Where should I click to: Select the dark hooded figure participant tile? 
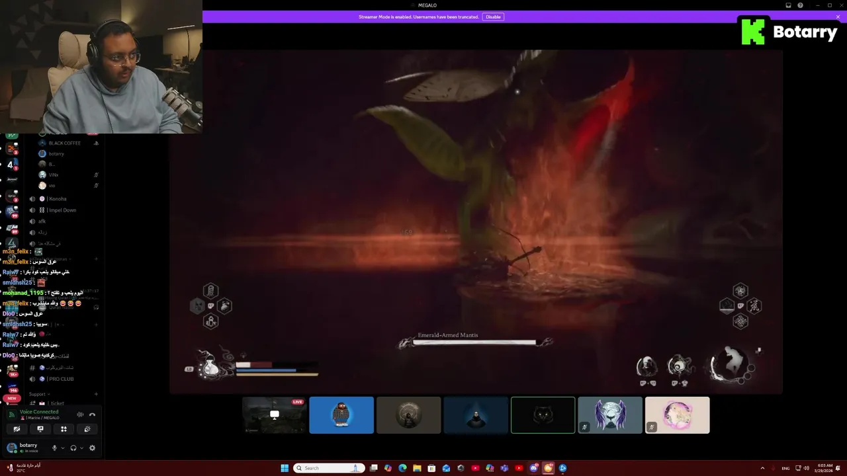click(x=476, y=415)
